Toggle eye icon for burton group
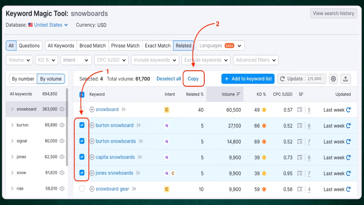This screenshot has height=205, width=364. (62, 125)
